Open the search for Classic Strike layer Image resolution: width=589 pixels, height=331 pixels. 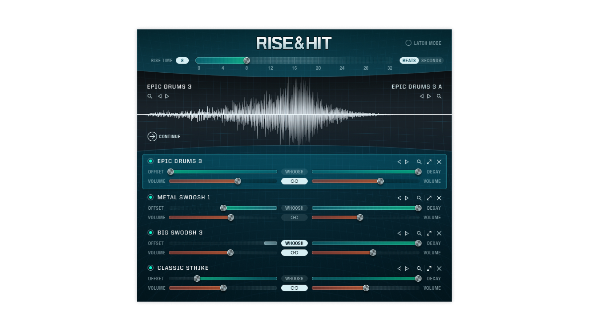419,268
